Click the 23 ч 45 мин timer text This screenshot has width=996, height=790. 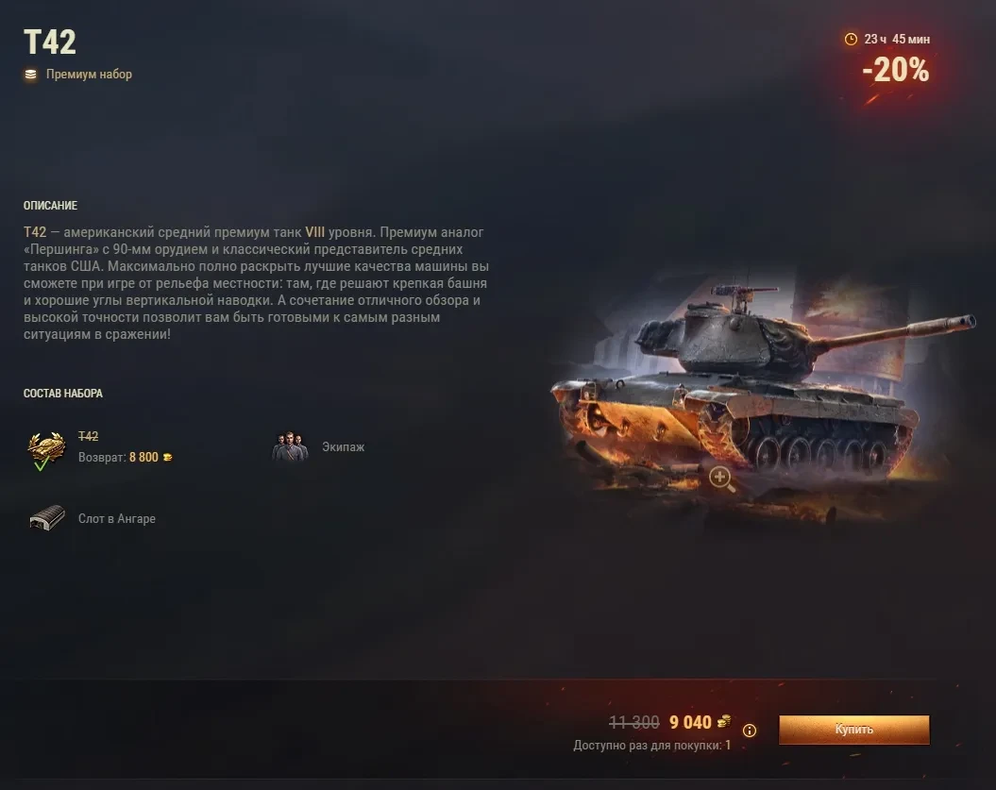pos(897,40)
